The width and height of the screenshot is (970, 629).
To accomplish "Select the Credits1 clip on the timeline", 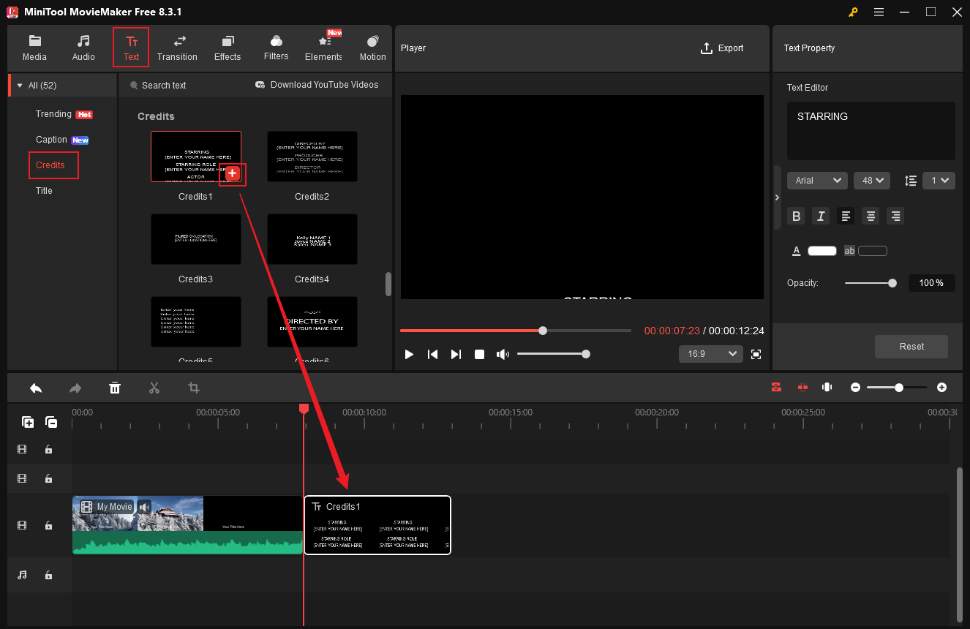I will 377,525.
